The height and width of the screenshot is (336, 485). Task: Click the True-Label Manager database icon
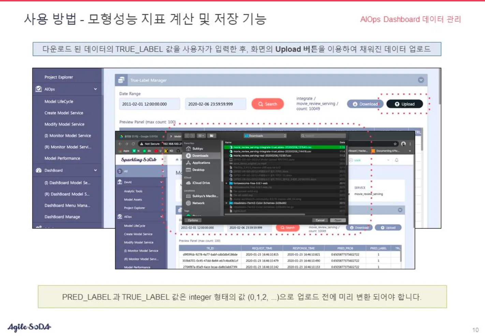[121, 80]
